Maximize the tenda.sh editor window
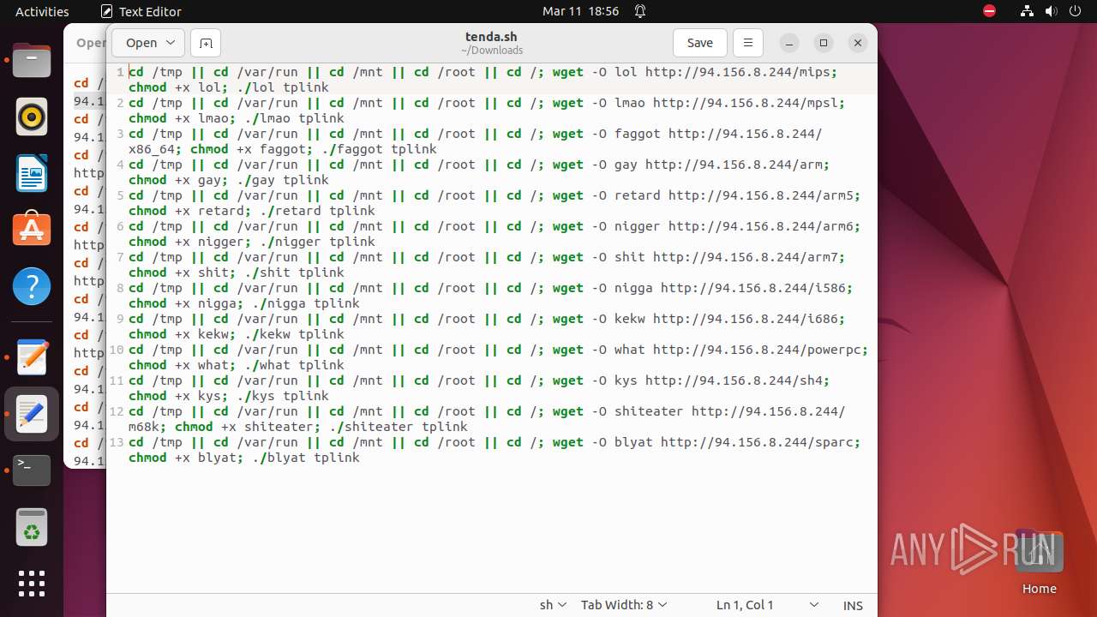Screen dimensions: 1097x617 point(824,43)
